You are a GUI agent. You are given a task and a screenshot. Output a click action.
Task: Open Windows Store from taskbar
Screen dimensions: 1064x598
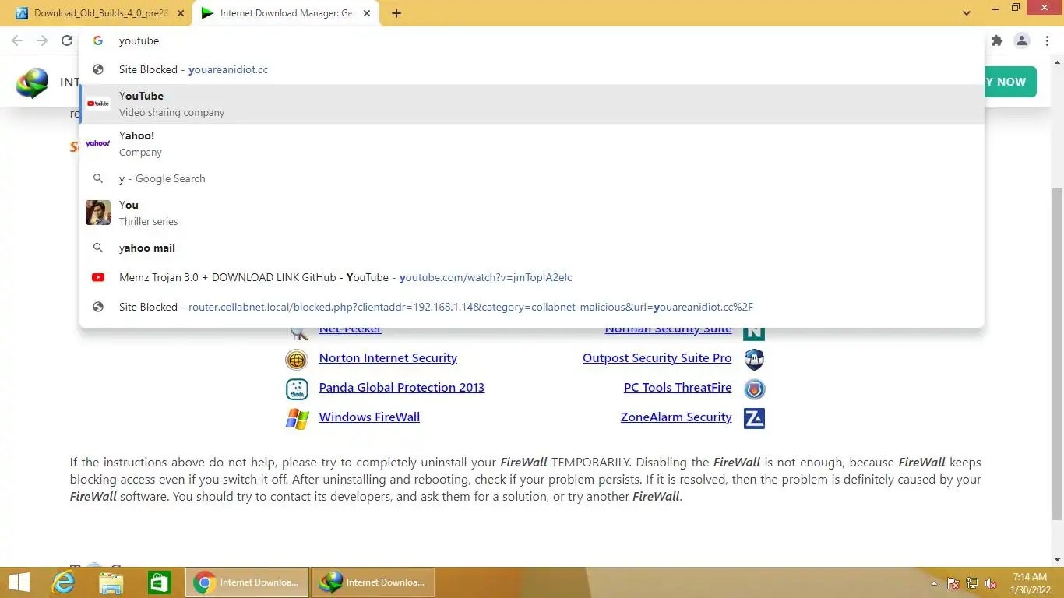click(159, 582)
